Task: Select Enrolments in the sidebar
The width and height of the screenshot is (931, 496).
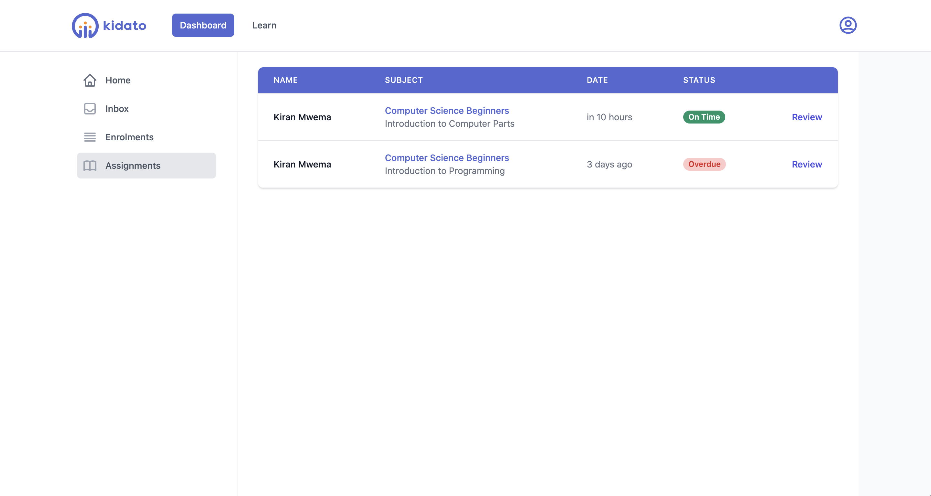Action: click(x=129, y=137)
